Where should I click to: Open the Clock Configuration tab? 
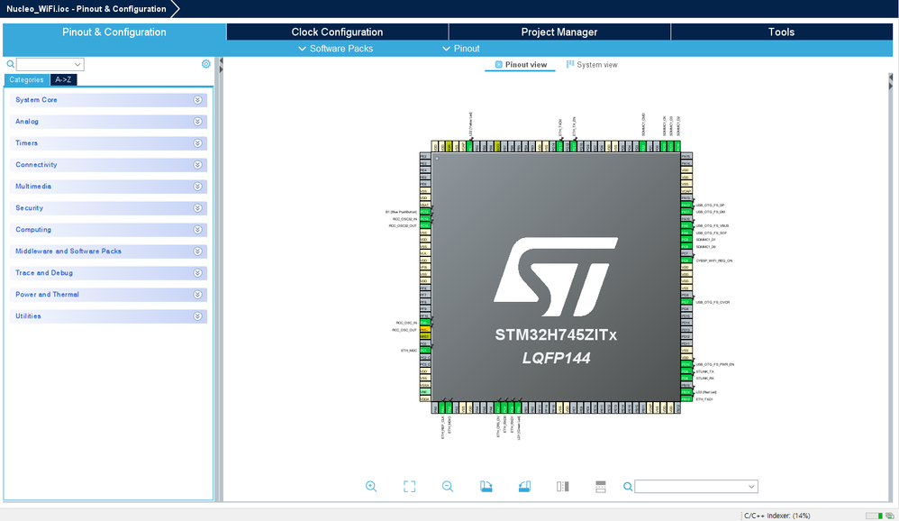(337, 32)
